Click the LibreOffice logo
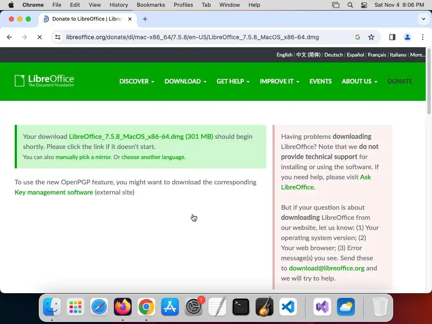The width and height of the screenshot is (432, 324). (x=44, y=81)
